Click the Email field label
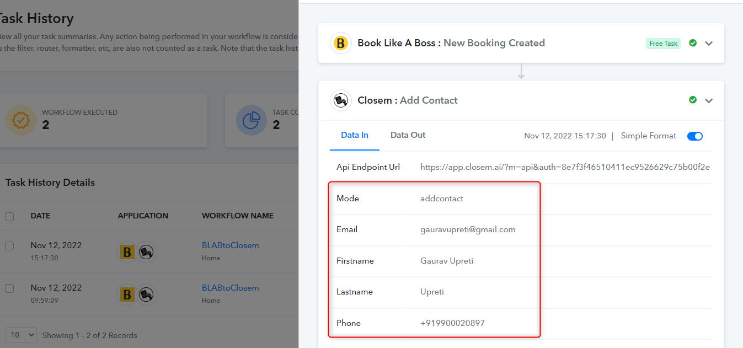The height and width of the screenshot is (348, 743). [x=347, y=229]
